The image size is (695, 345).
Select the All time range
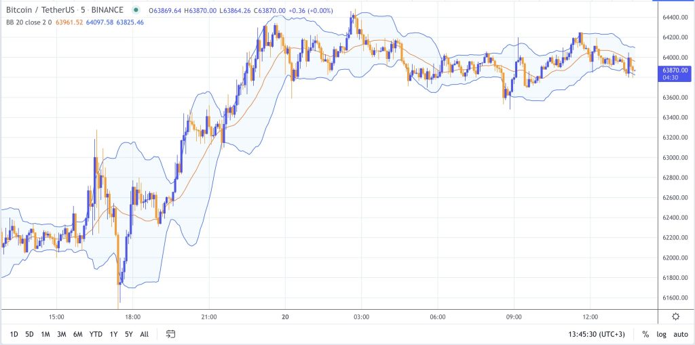pyautogui.click(x=144, y=334)
